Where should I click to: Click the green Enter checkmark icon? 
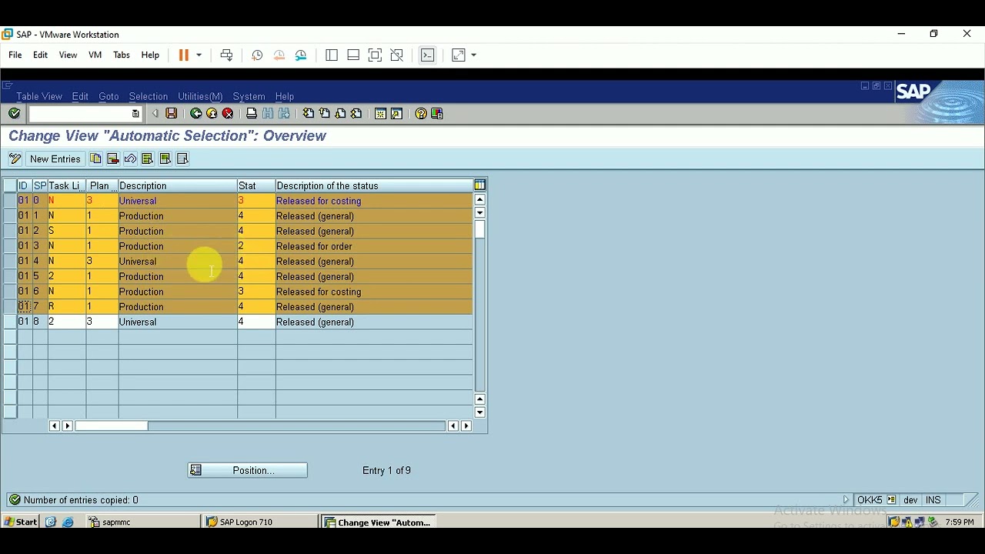(14, 114)
